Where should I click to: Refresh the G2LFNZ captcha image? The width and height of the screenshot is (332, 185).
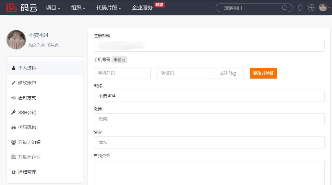229,73
